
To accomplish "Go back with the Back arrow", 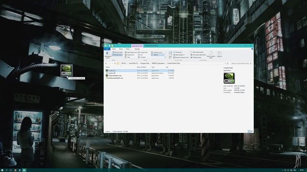I will 106,64.
